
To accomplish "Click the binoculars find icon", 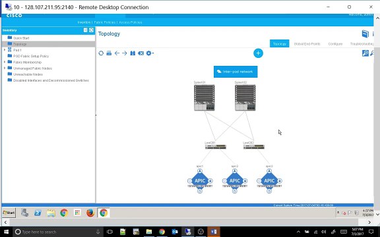I will [133, 53].
